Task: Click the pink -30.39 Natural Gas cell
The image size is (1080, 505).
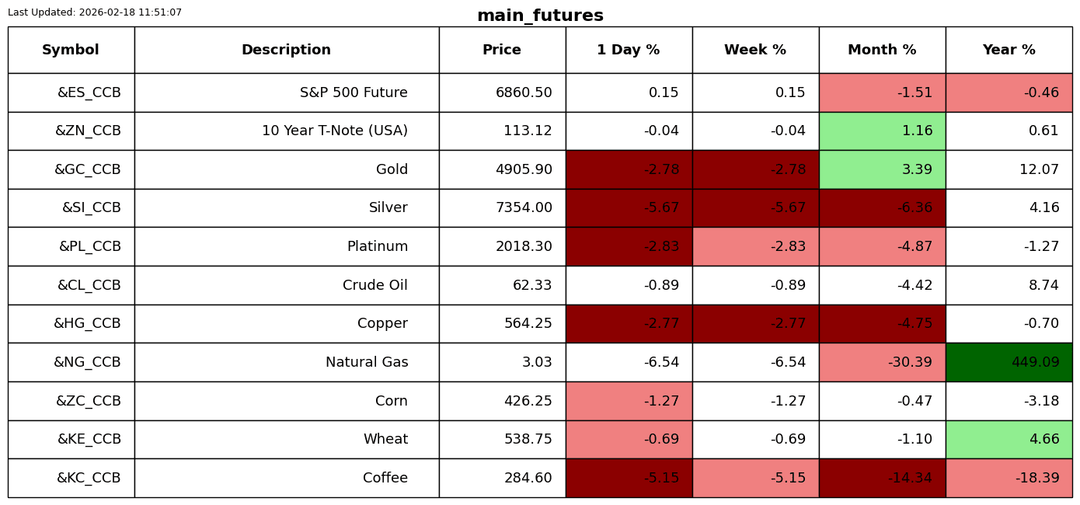Action: 882,362
